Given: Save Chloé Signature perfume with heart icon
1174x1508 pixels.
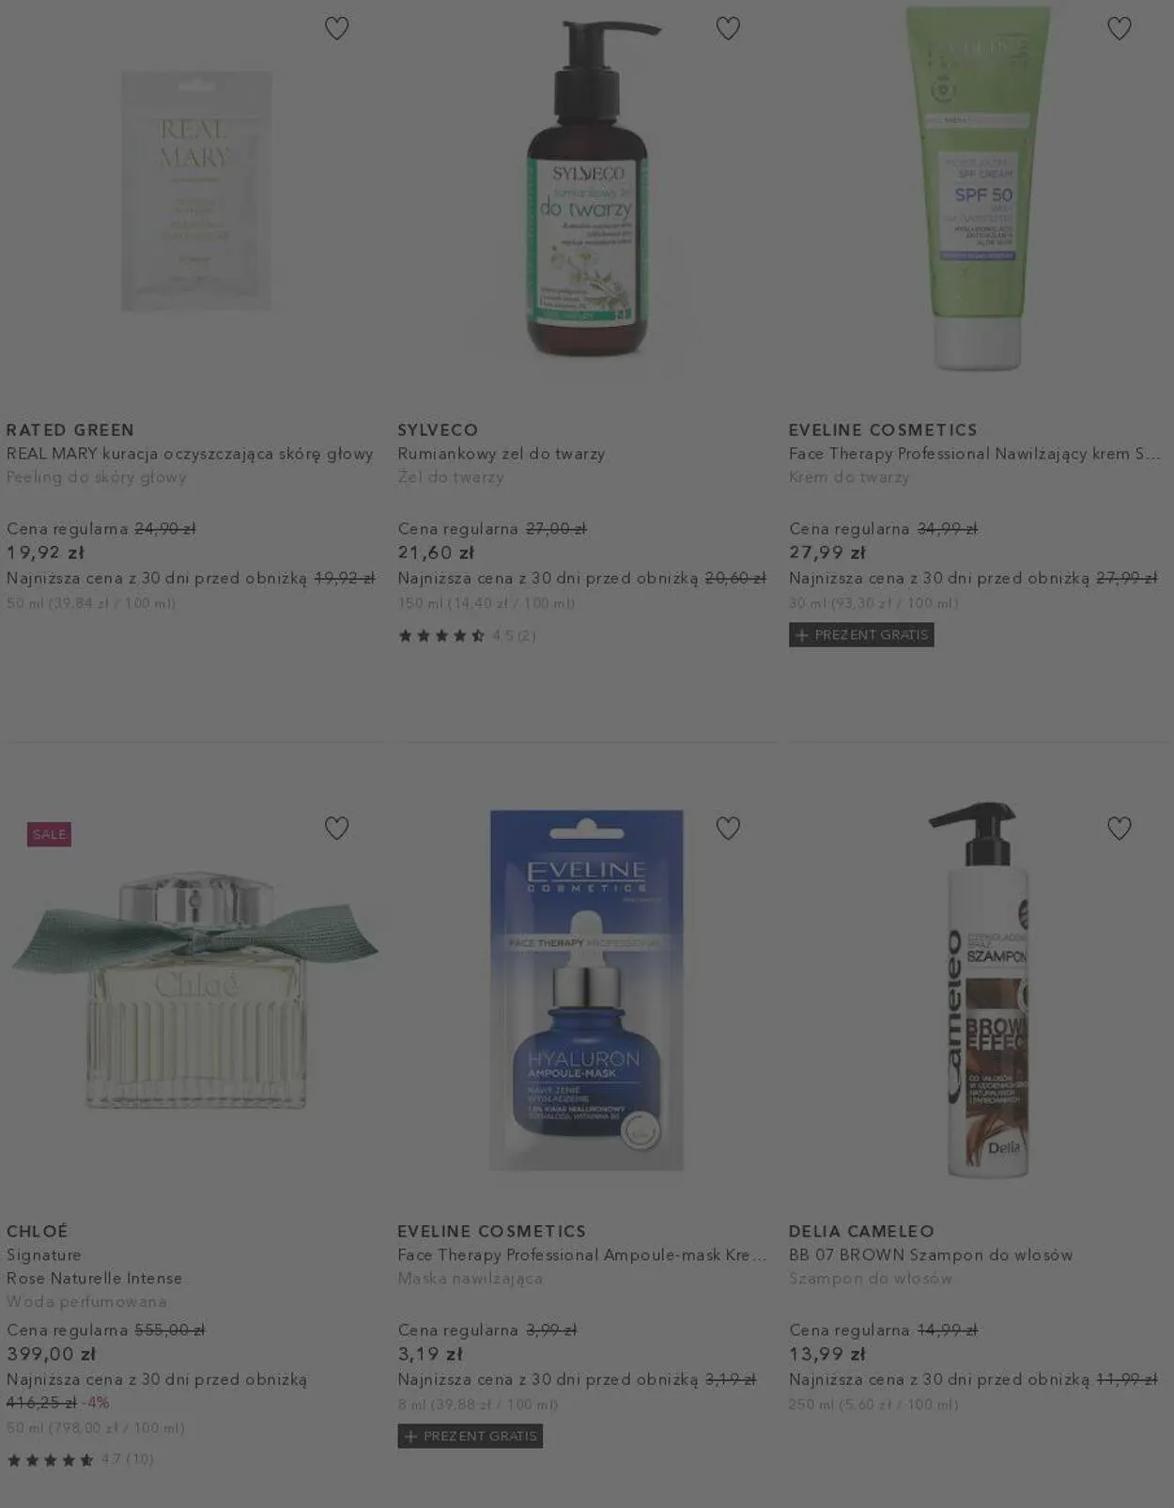Looking at the screenshot, I should [336, 828].
